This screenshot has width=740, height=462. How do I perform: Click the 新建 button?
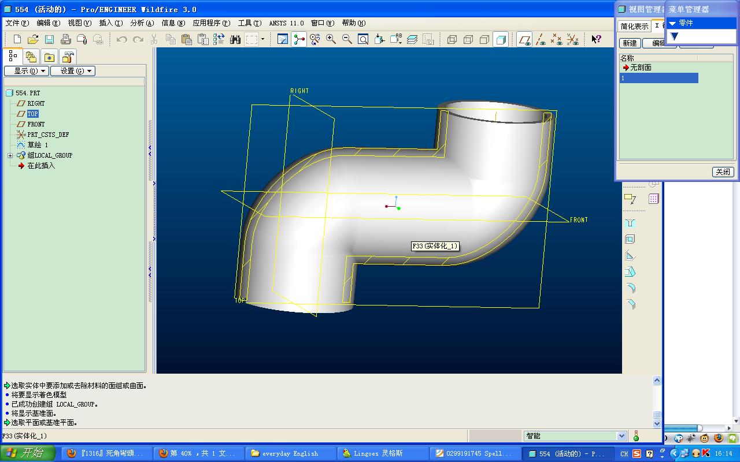coord(630,43)
